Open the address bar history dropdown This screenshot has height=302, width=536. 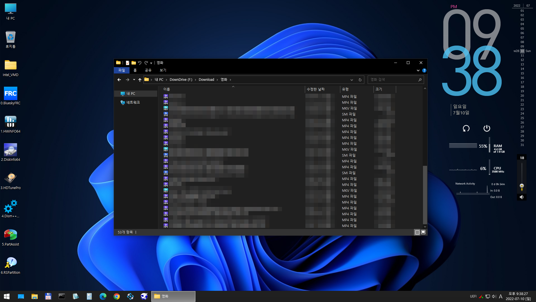coord(352,80)
